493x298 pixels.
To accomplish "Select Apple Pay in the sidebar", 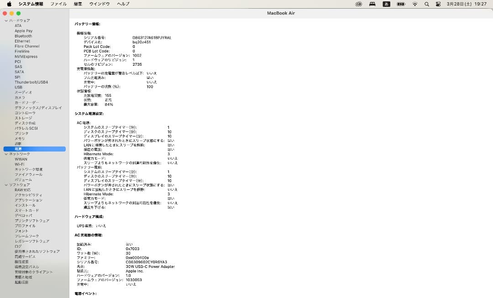I will point(24,31).
